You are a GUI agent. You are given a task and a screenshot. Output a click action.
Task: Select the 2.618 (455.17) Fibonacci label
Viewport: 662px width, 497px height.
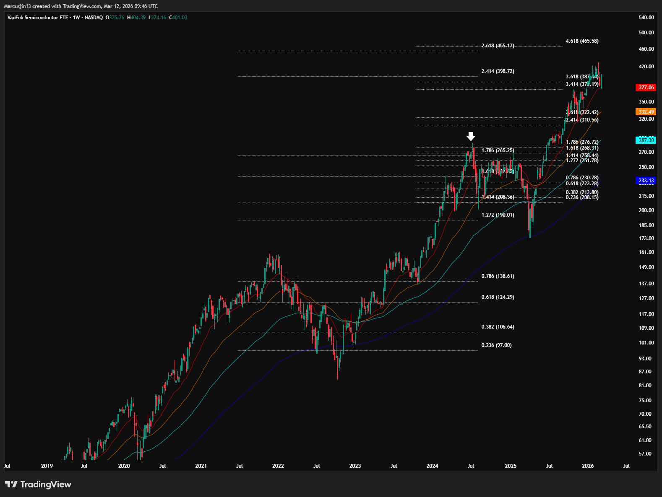coord(498,46)
